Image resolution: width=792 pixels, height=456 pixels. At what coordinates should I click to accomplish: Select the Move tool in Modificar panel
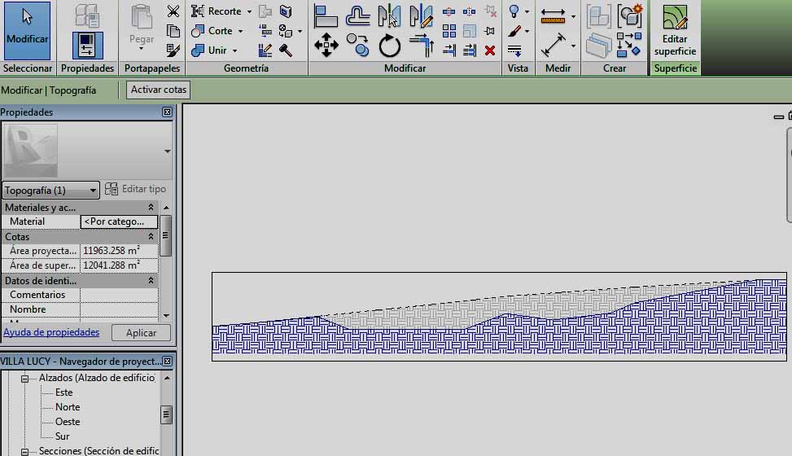coord(326,45)
